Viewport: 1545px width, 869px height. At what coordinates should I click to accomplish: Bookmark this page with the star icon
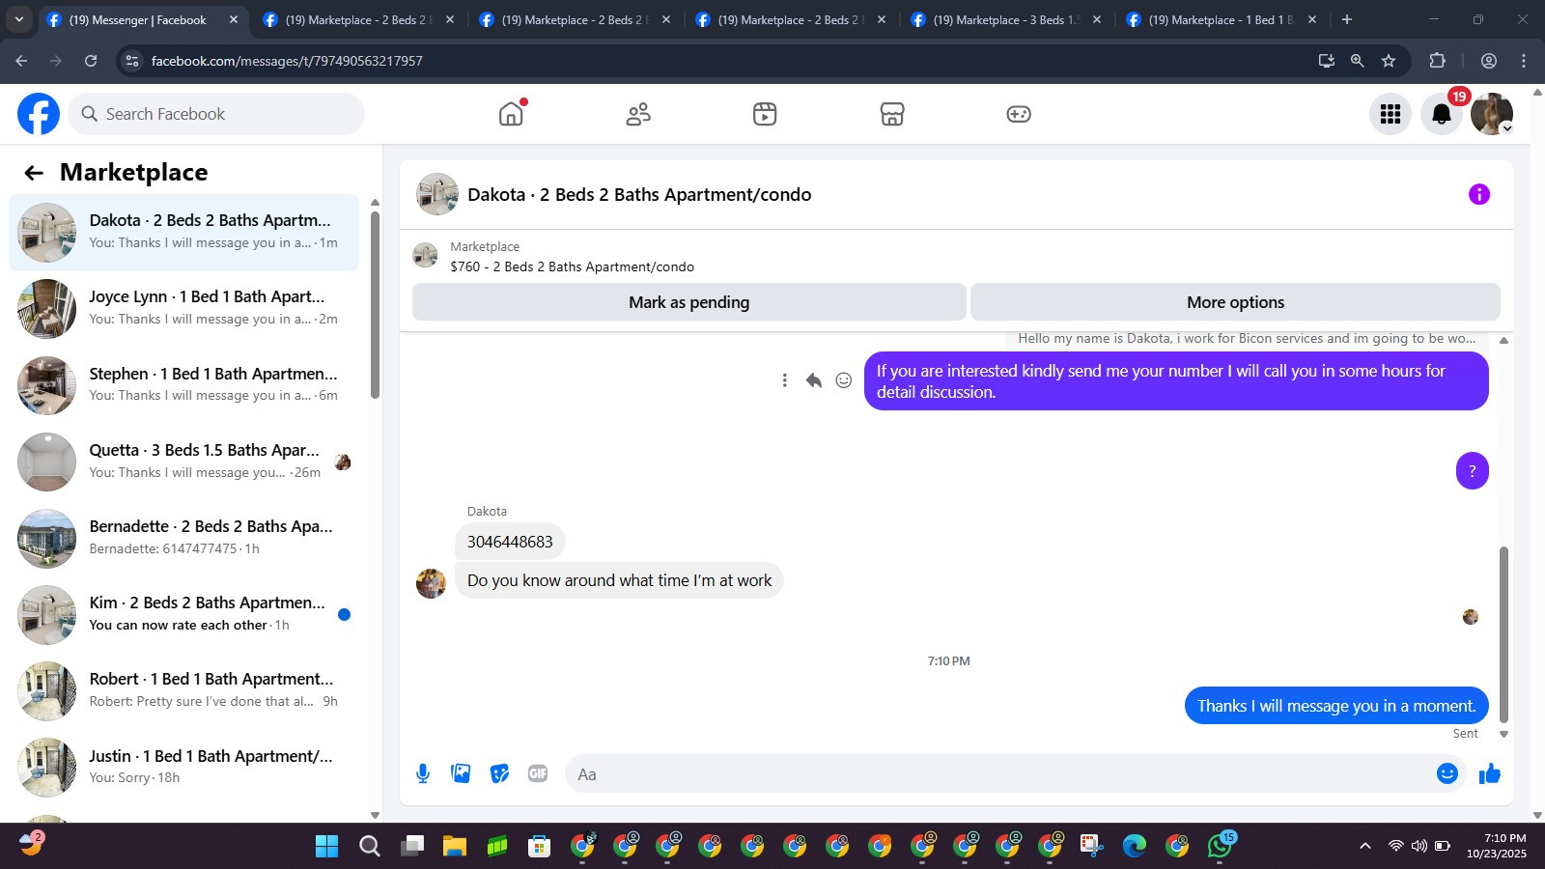[1389, 61]
